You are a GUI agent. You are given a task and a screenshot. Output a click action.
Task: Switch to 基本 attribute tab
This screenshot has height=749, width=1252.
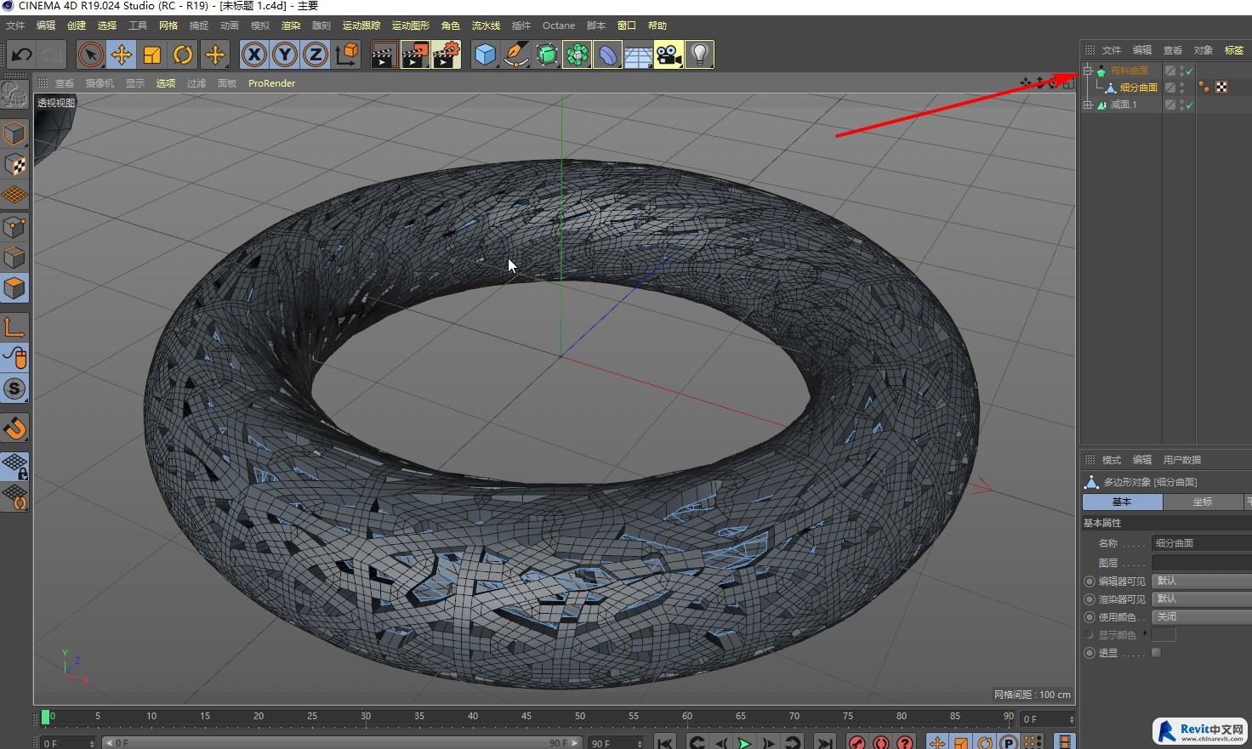tap(1122, 502)
